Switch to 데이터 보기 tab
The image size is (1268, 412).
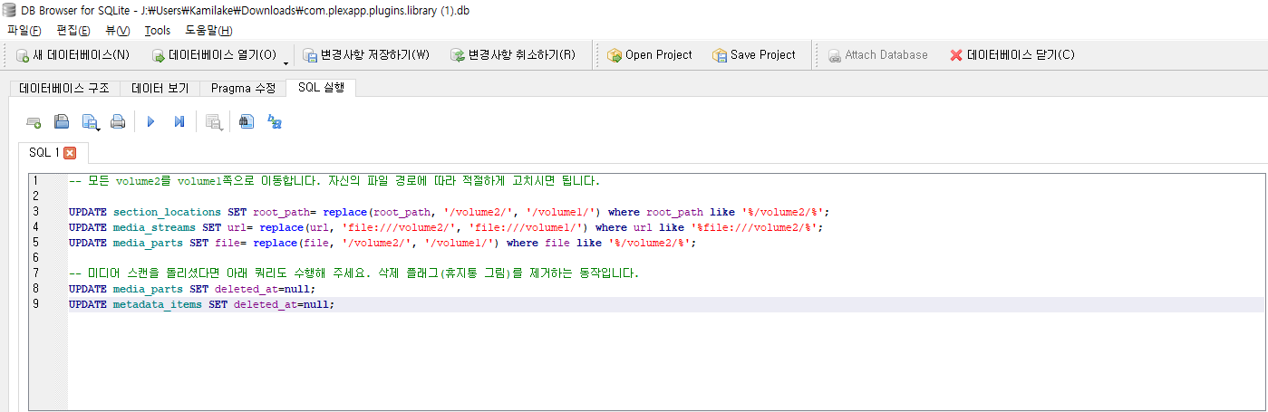160,89
